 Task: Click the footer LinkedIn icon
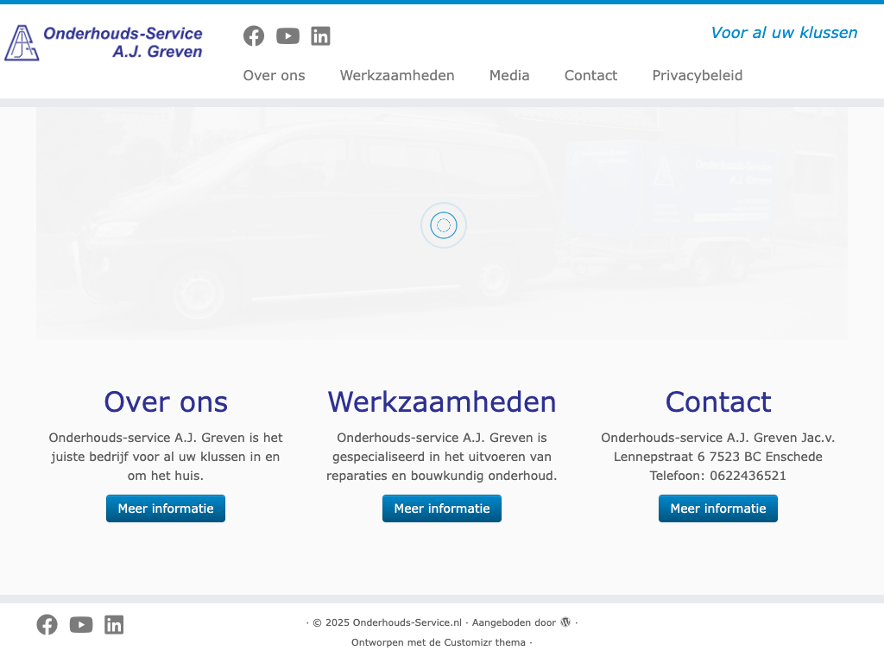(x=114, y=624)
